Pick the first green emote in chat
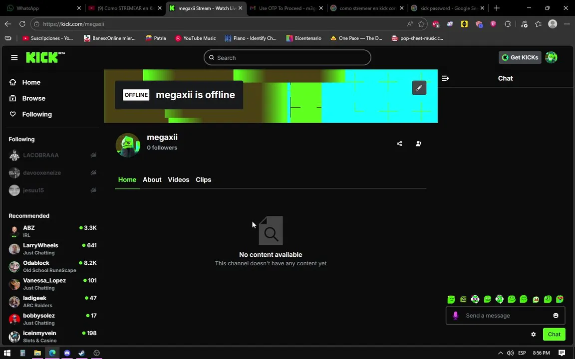575x359 pixels. pos(451,299)
